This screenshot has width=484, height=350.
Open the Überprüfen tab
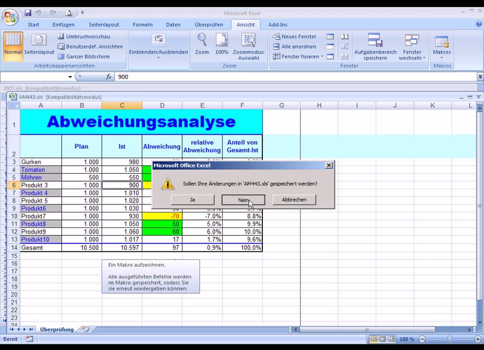pos(208,25)
